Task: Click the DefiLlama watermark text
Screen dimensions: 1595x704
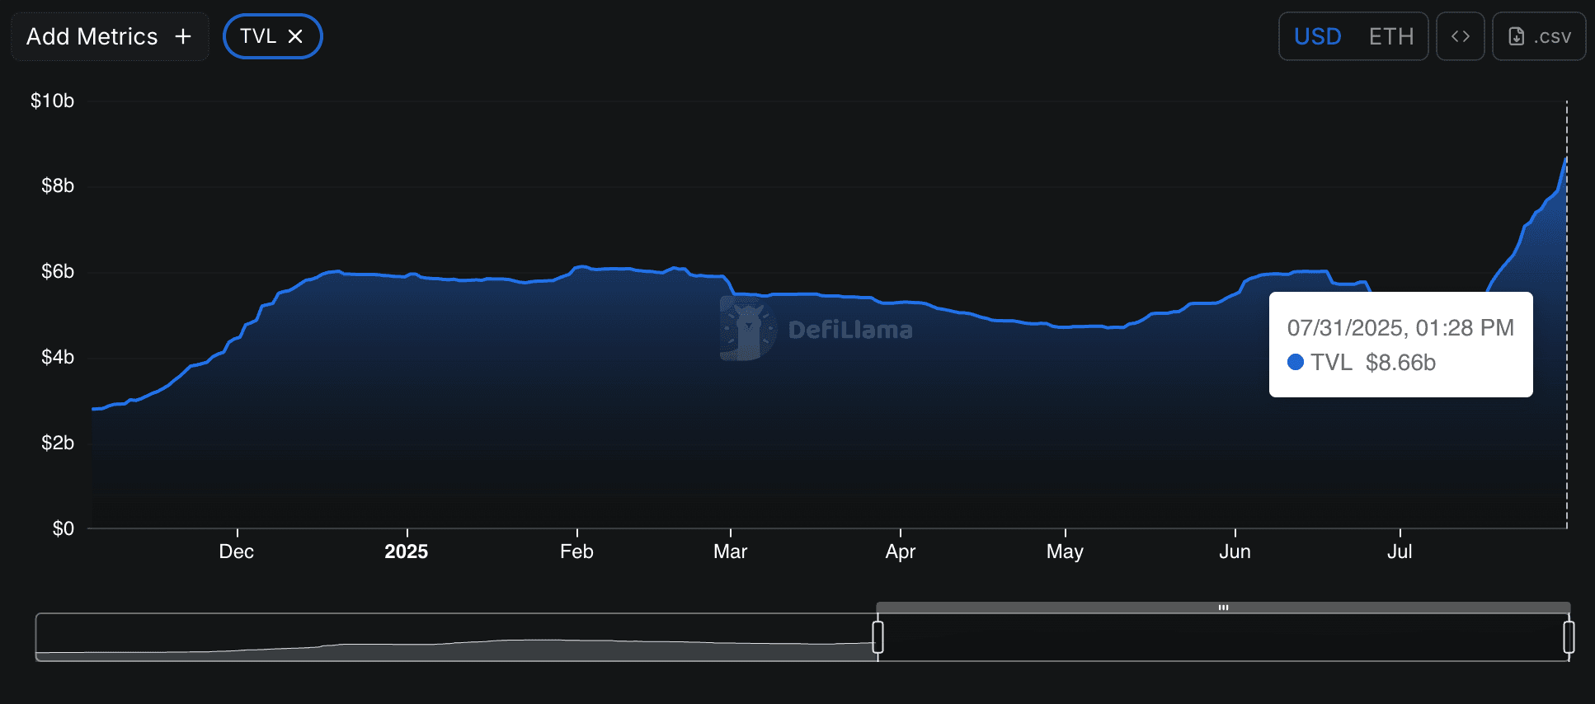Action: (x=849, y=331)
